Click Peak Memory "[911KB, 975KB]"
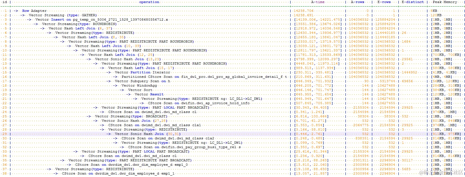The height and width of the screenshot is (177, 465). coord(446,134)
